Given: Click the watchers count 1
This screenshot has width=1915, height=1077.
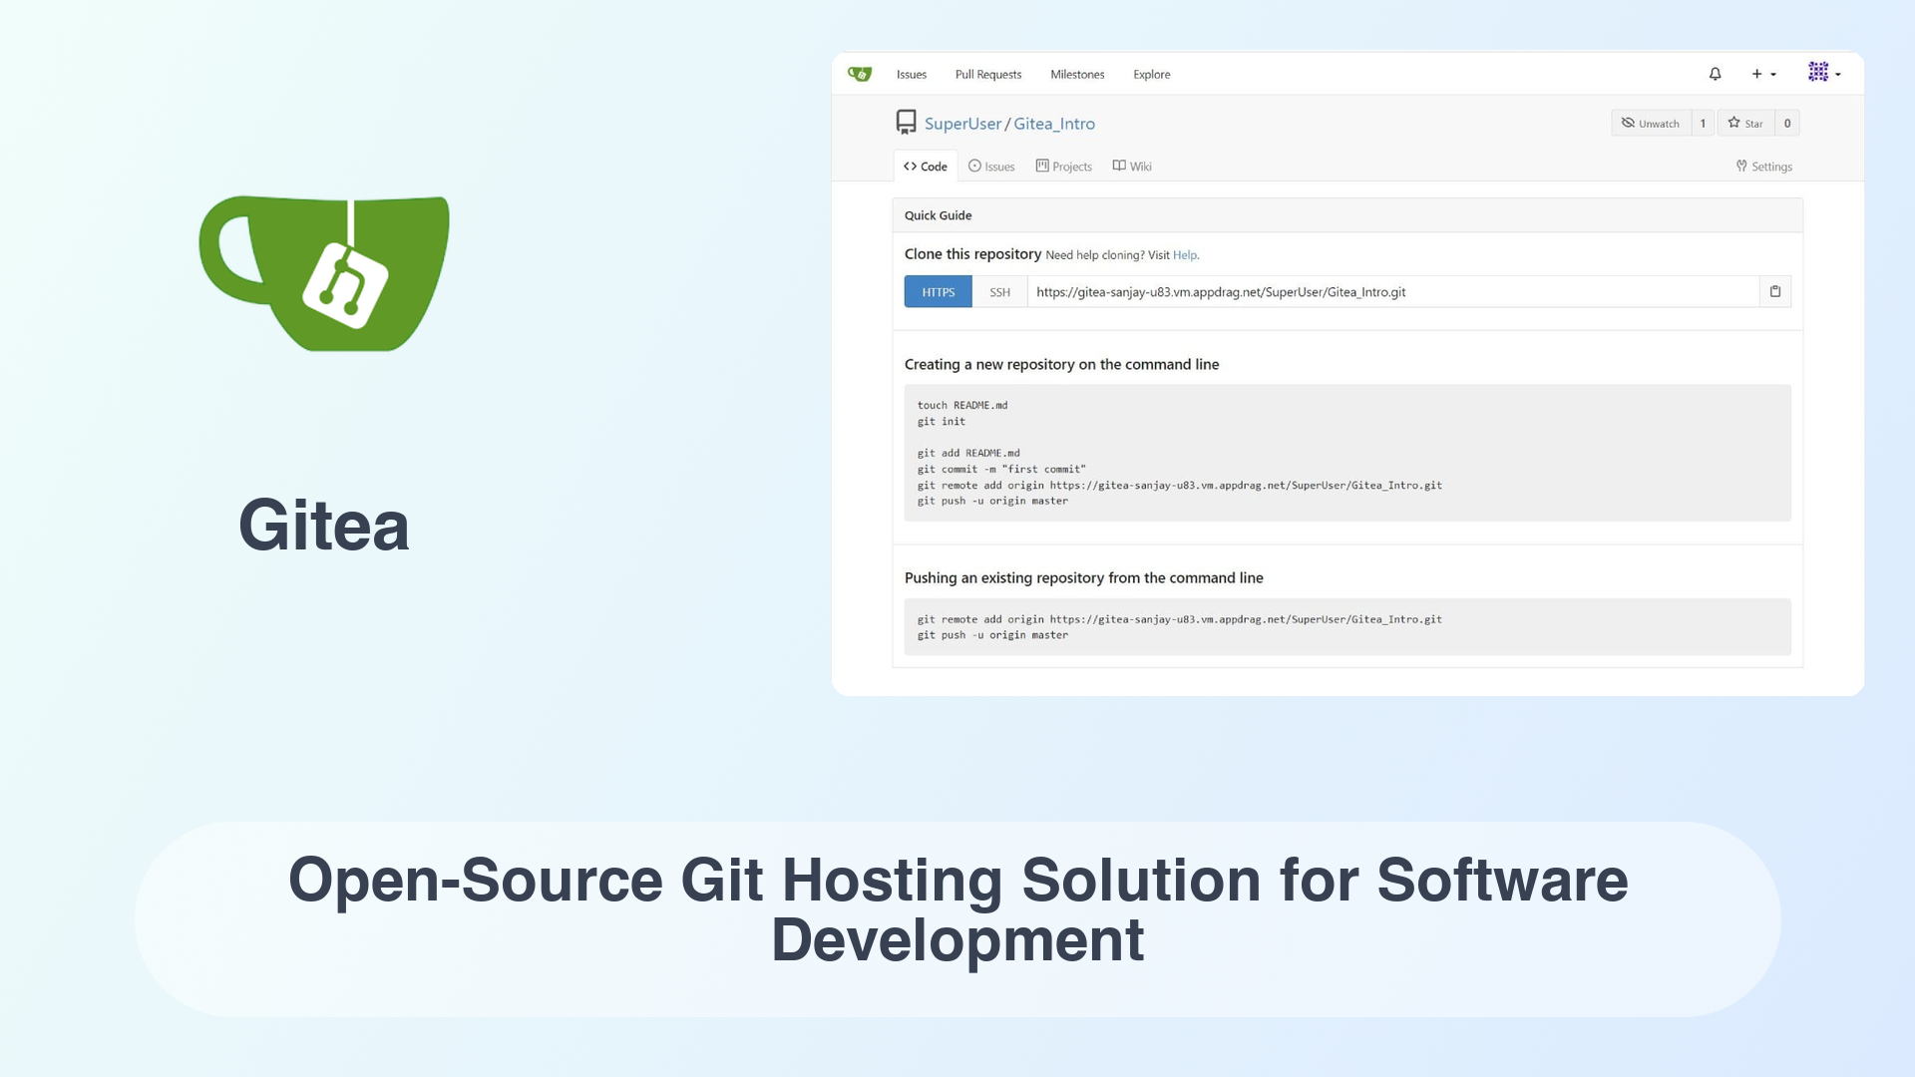Looking at the screenshot, I should 1703,124.
